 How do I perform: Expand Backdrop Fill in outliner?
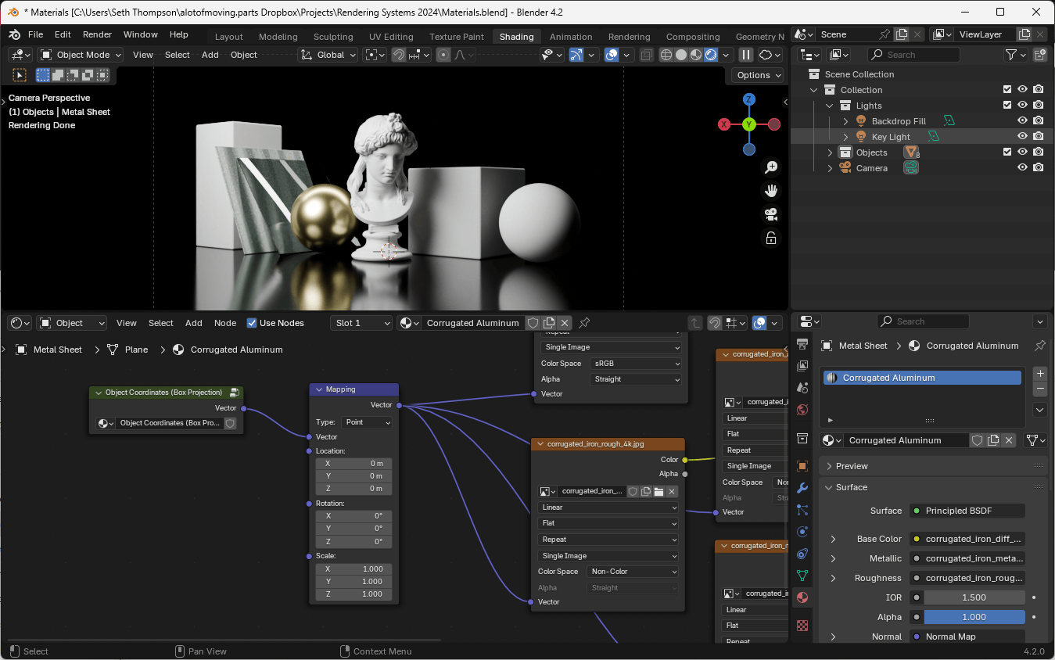tap(845, 121)
